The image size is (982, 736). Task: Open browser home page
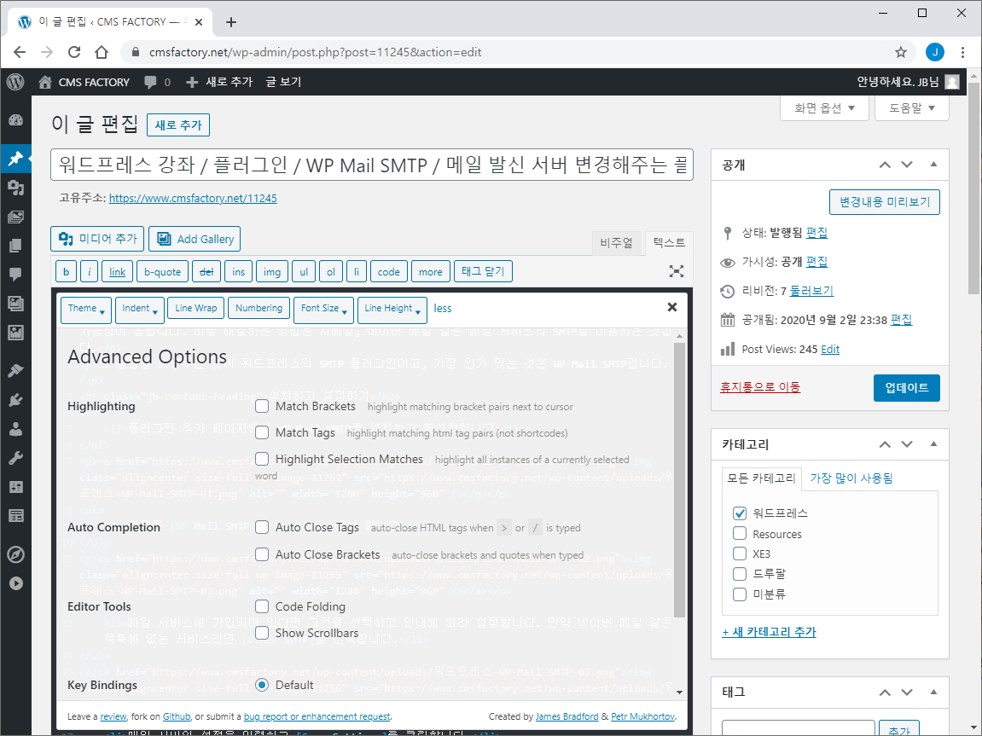coord(102,52)
